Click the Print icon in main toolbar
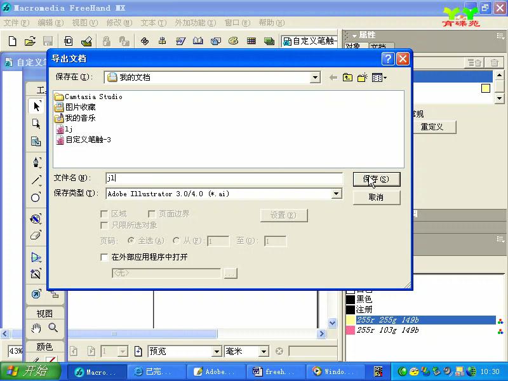Viewport: 508px width, 381px height. pos(86,41)
